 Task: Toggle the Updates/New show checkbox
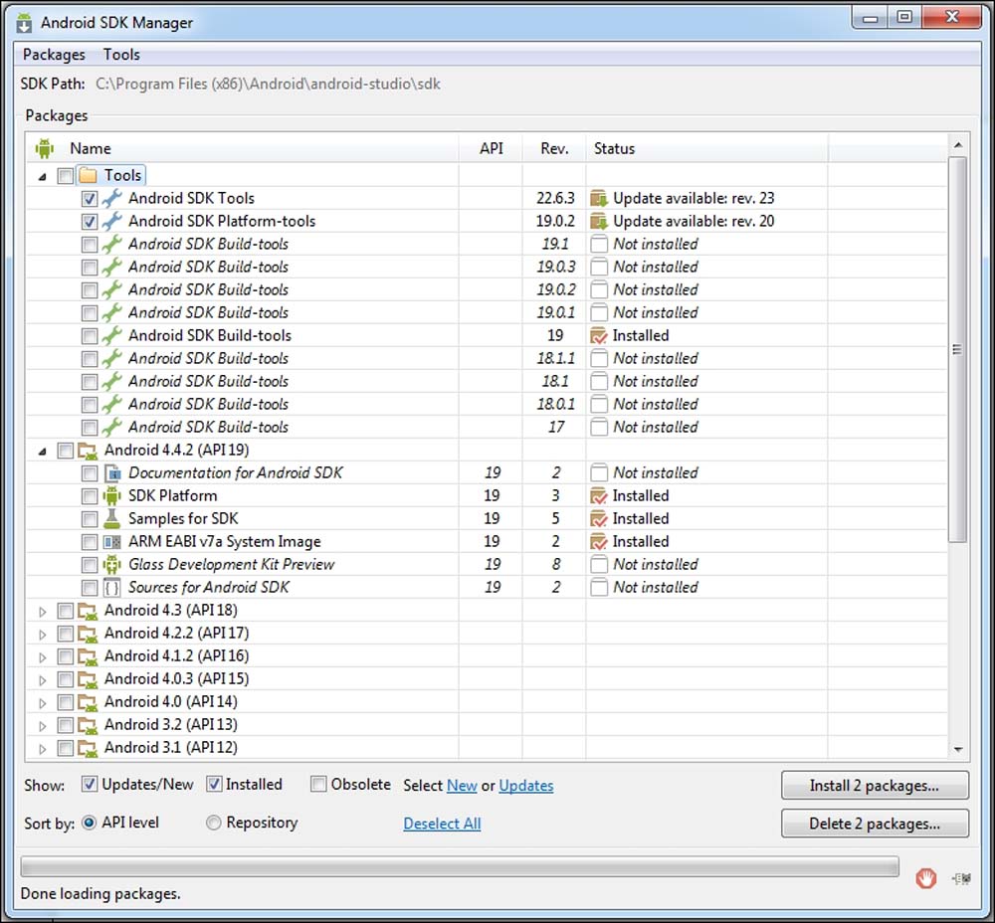pyautogui.click(x=90, y=784)
